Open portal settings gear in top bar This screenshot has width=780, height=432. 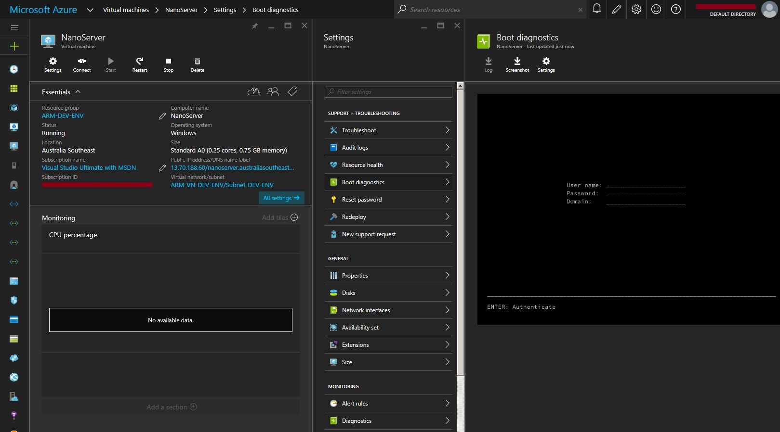tap(636, 9)
